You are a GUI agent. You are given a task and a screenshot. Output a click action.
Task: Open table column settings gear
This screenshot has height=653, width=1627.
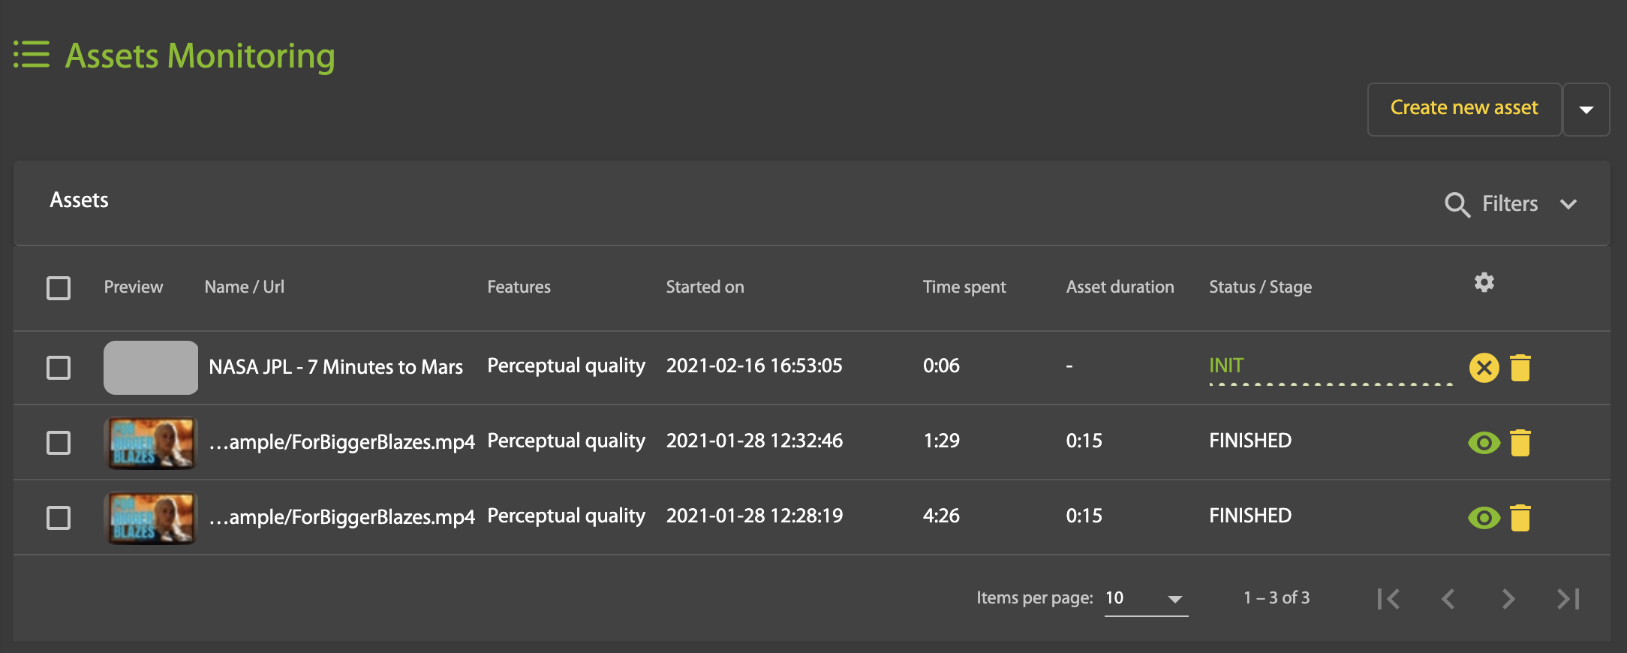pyautogui.click(x=1484, y=283)
